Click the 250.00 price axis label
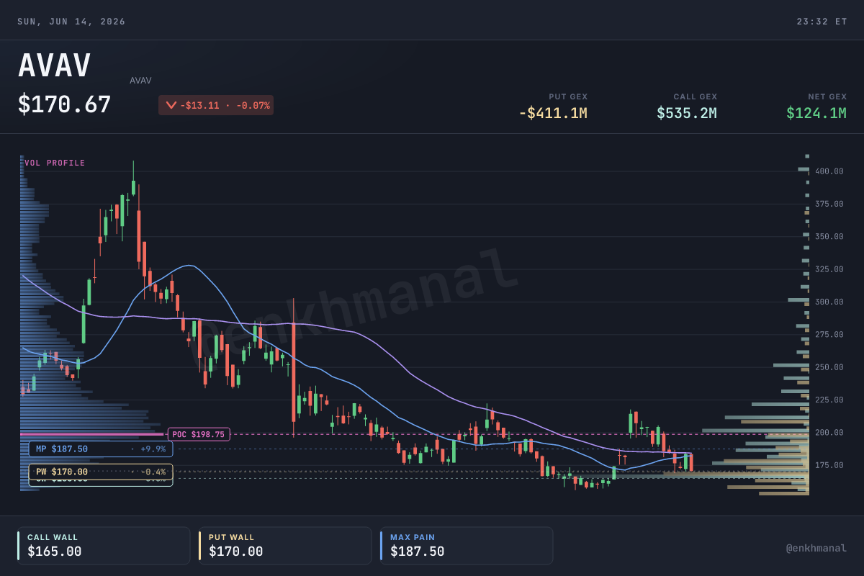 829,367
